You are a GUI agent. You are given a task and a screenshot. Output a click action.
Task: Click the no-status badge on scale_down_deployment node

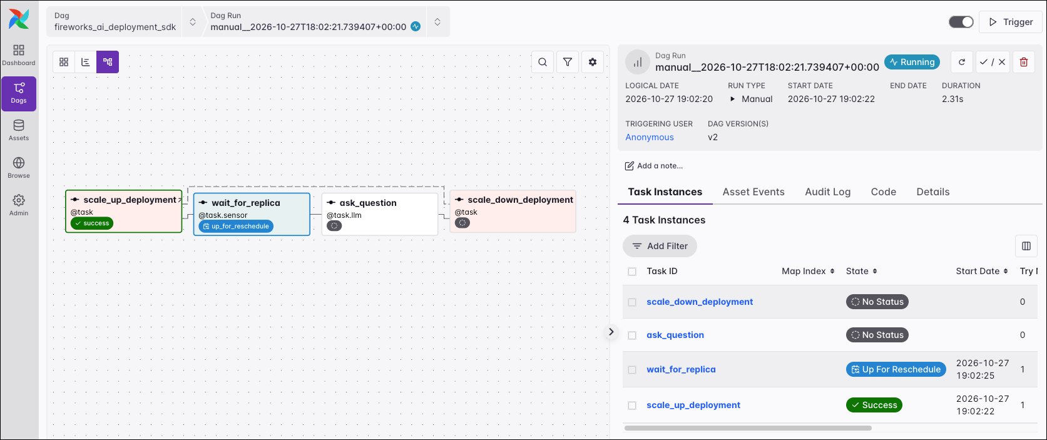(x=462, y=223)
